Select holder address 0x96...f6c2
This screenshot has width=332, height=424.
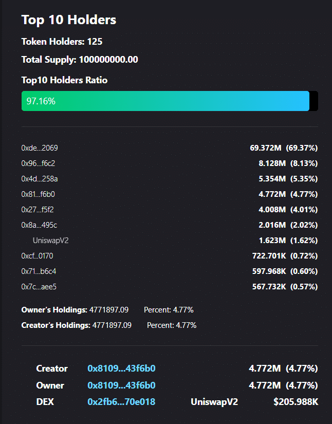click(x=38, y=163)
